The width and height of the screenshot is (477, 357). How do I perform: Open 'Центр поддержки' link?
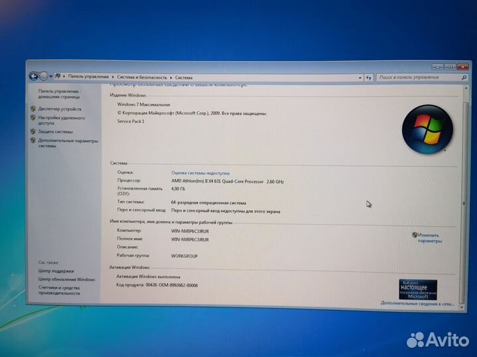point(56,271)
